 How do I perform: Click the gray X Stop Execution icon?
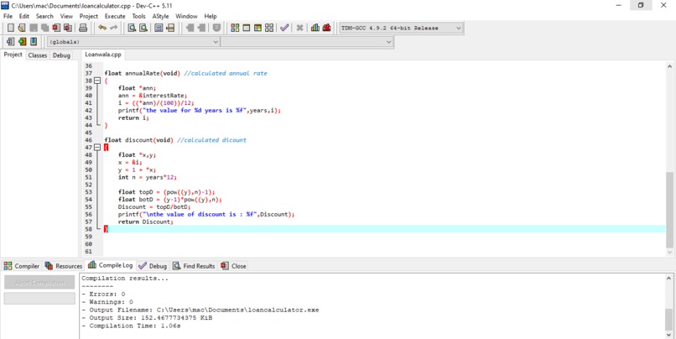(299, 28)
